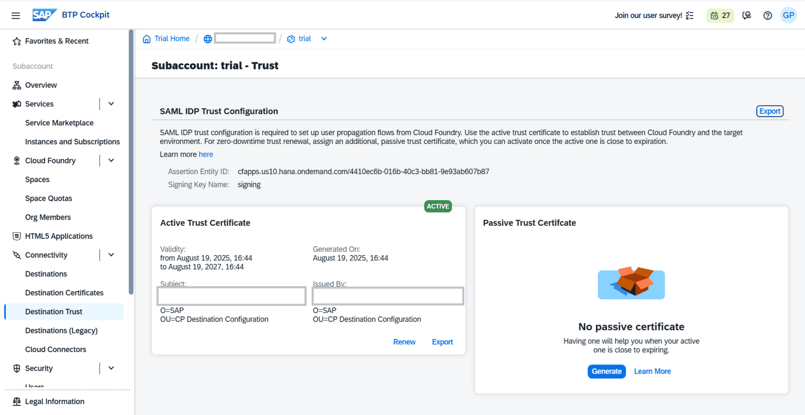Open the trial breadcrumb dropdown arrow
Viewport: 805px width, 415px height.
[x=324, y=39]
